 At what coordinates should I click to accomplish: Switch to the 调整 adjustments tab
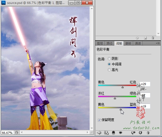(119, 43)
